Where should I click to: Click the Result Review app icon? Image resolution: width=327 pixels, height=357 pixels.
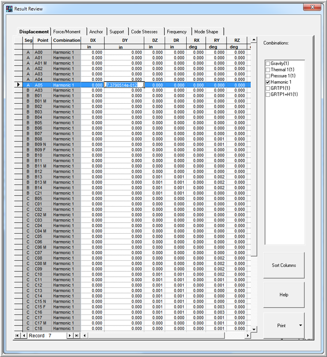(x=9, y=9)
